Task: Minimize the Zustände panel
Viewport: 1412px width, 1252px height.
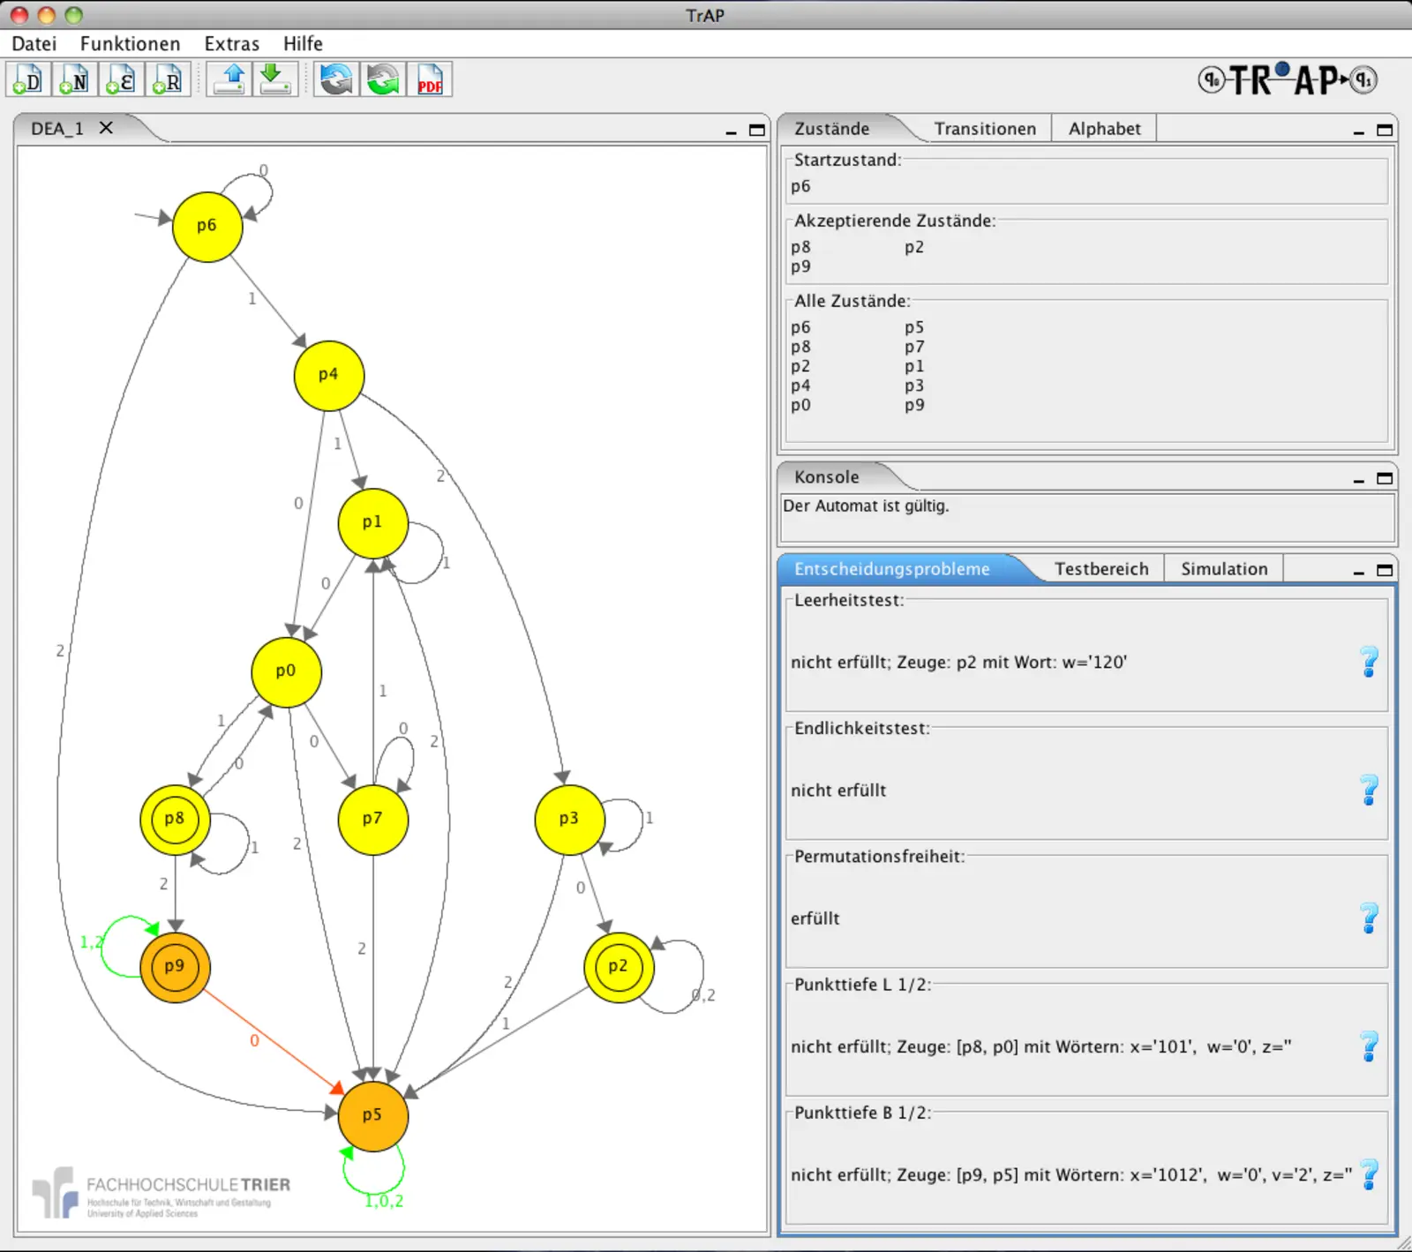Action: click(x=1359, y=131)
